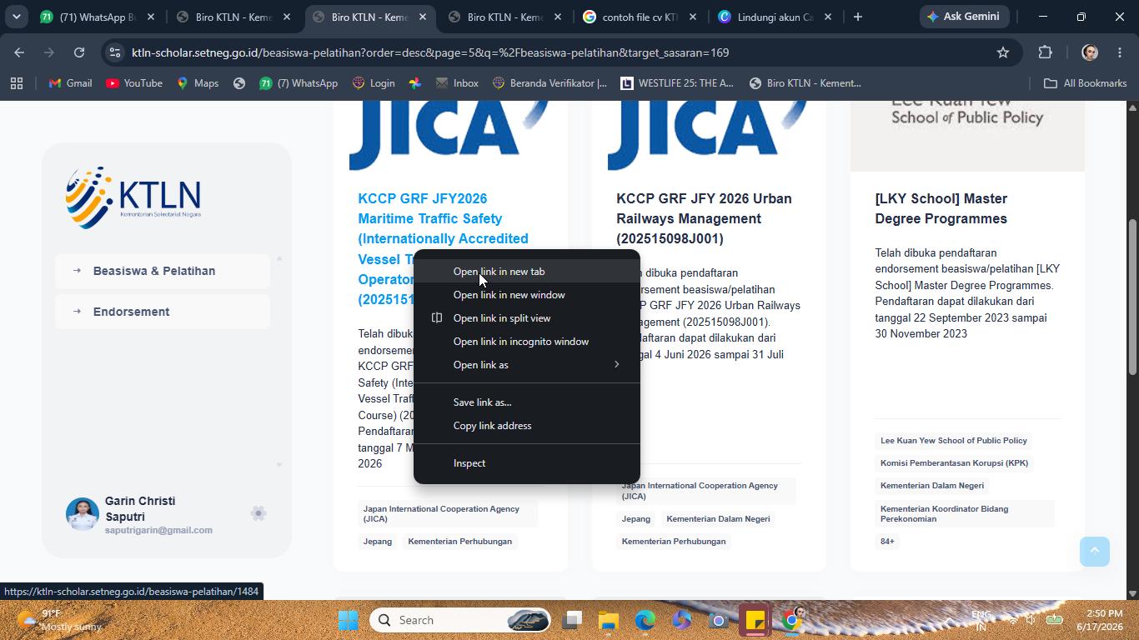Open the YouTube bookmark
1139x640 pixels.
[x=134, y=83]
